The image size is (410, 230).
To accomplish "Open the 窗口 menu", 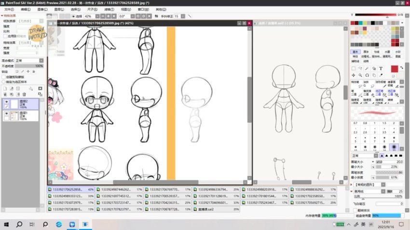I will point(143,9).
